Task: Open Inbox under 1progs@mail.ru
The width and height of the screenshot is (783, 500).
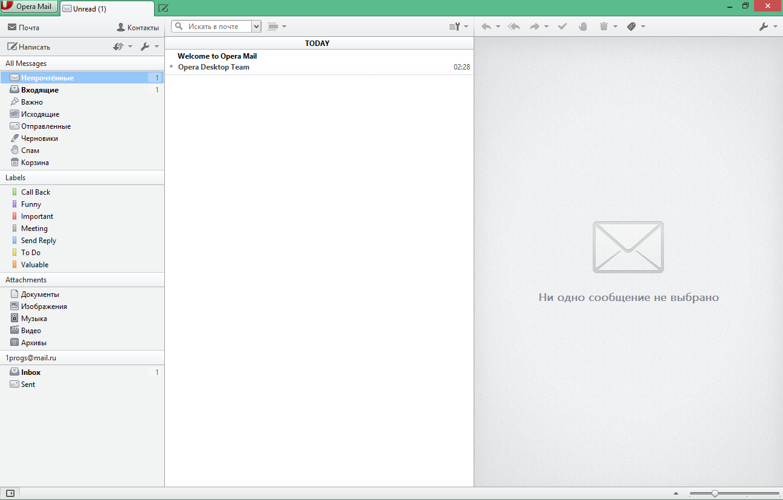Action: [82, 372]
